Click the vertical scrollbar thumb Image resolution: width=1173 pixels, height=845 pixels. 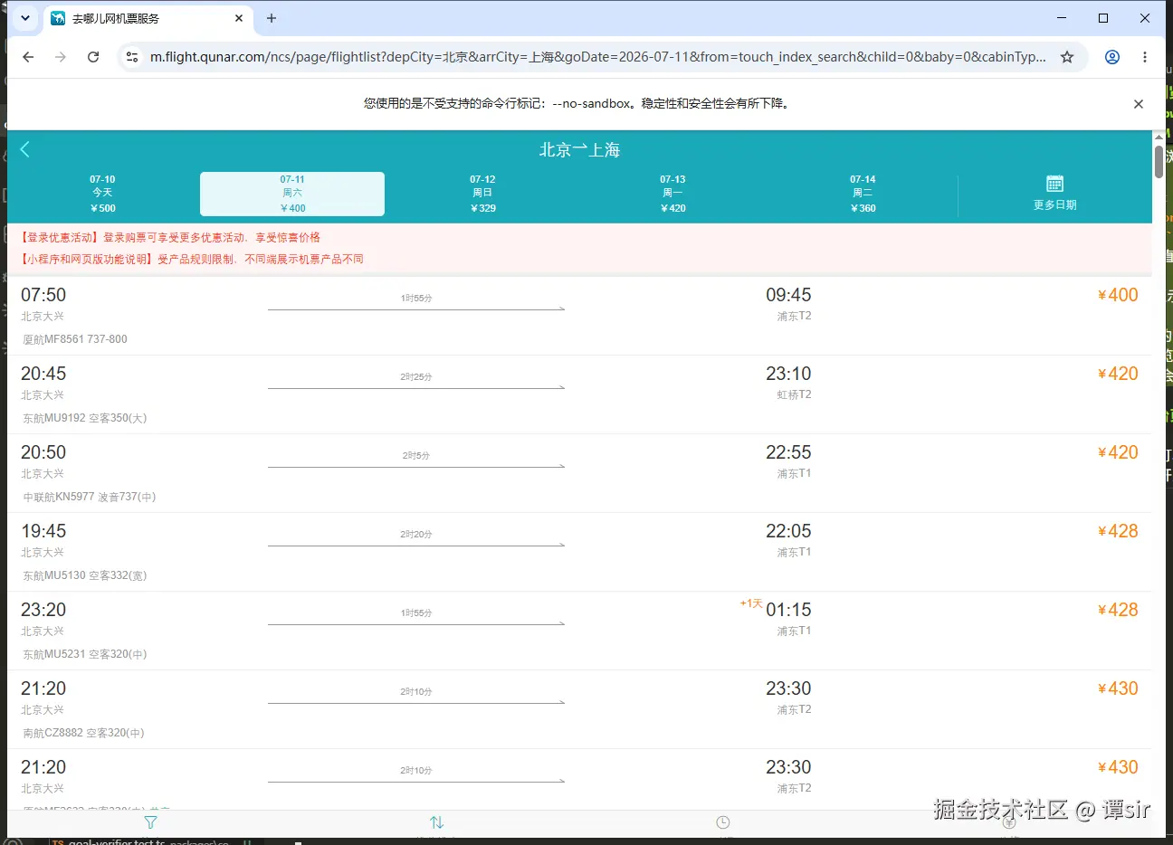[1159, 162]
